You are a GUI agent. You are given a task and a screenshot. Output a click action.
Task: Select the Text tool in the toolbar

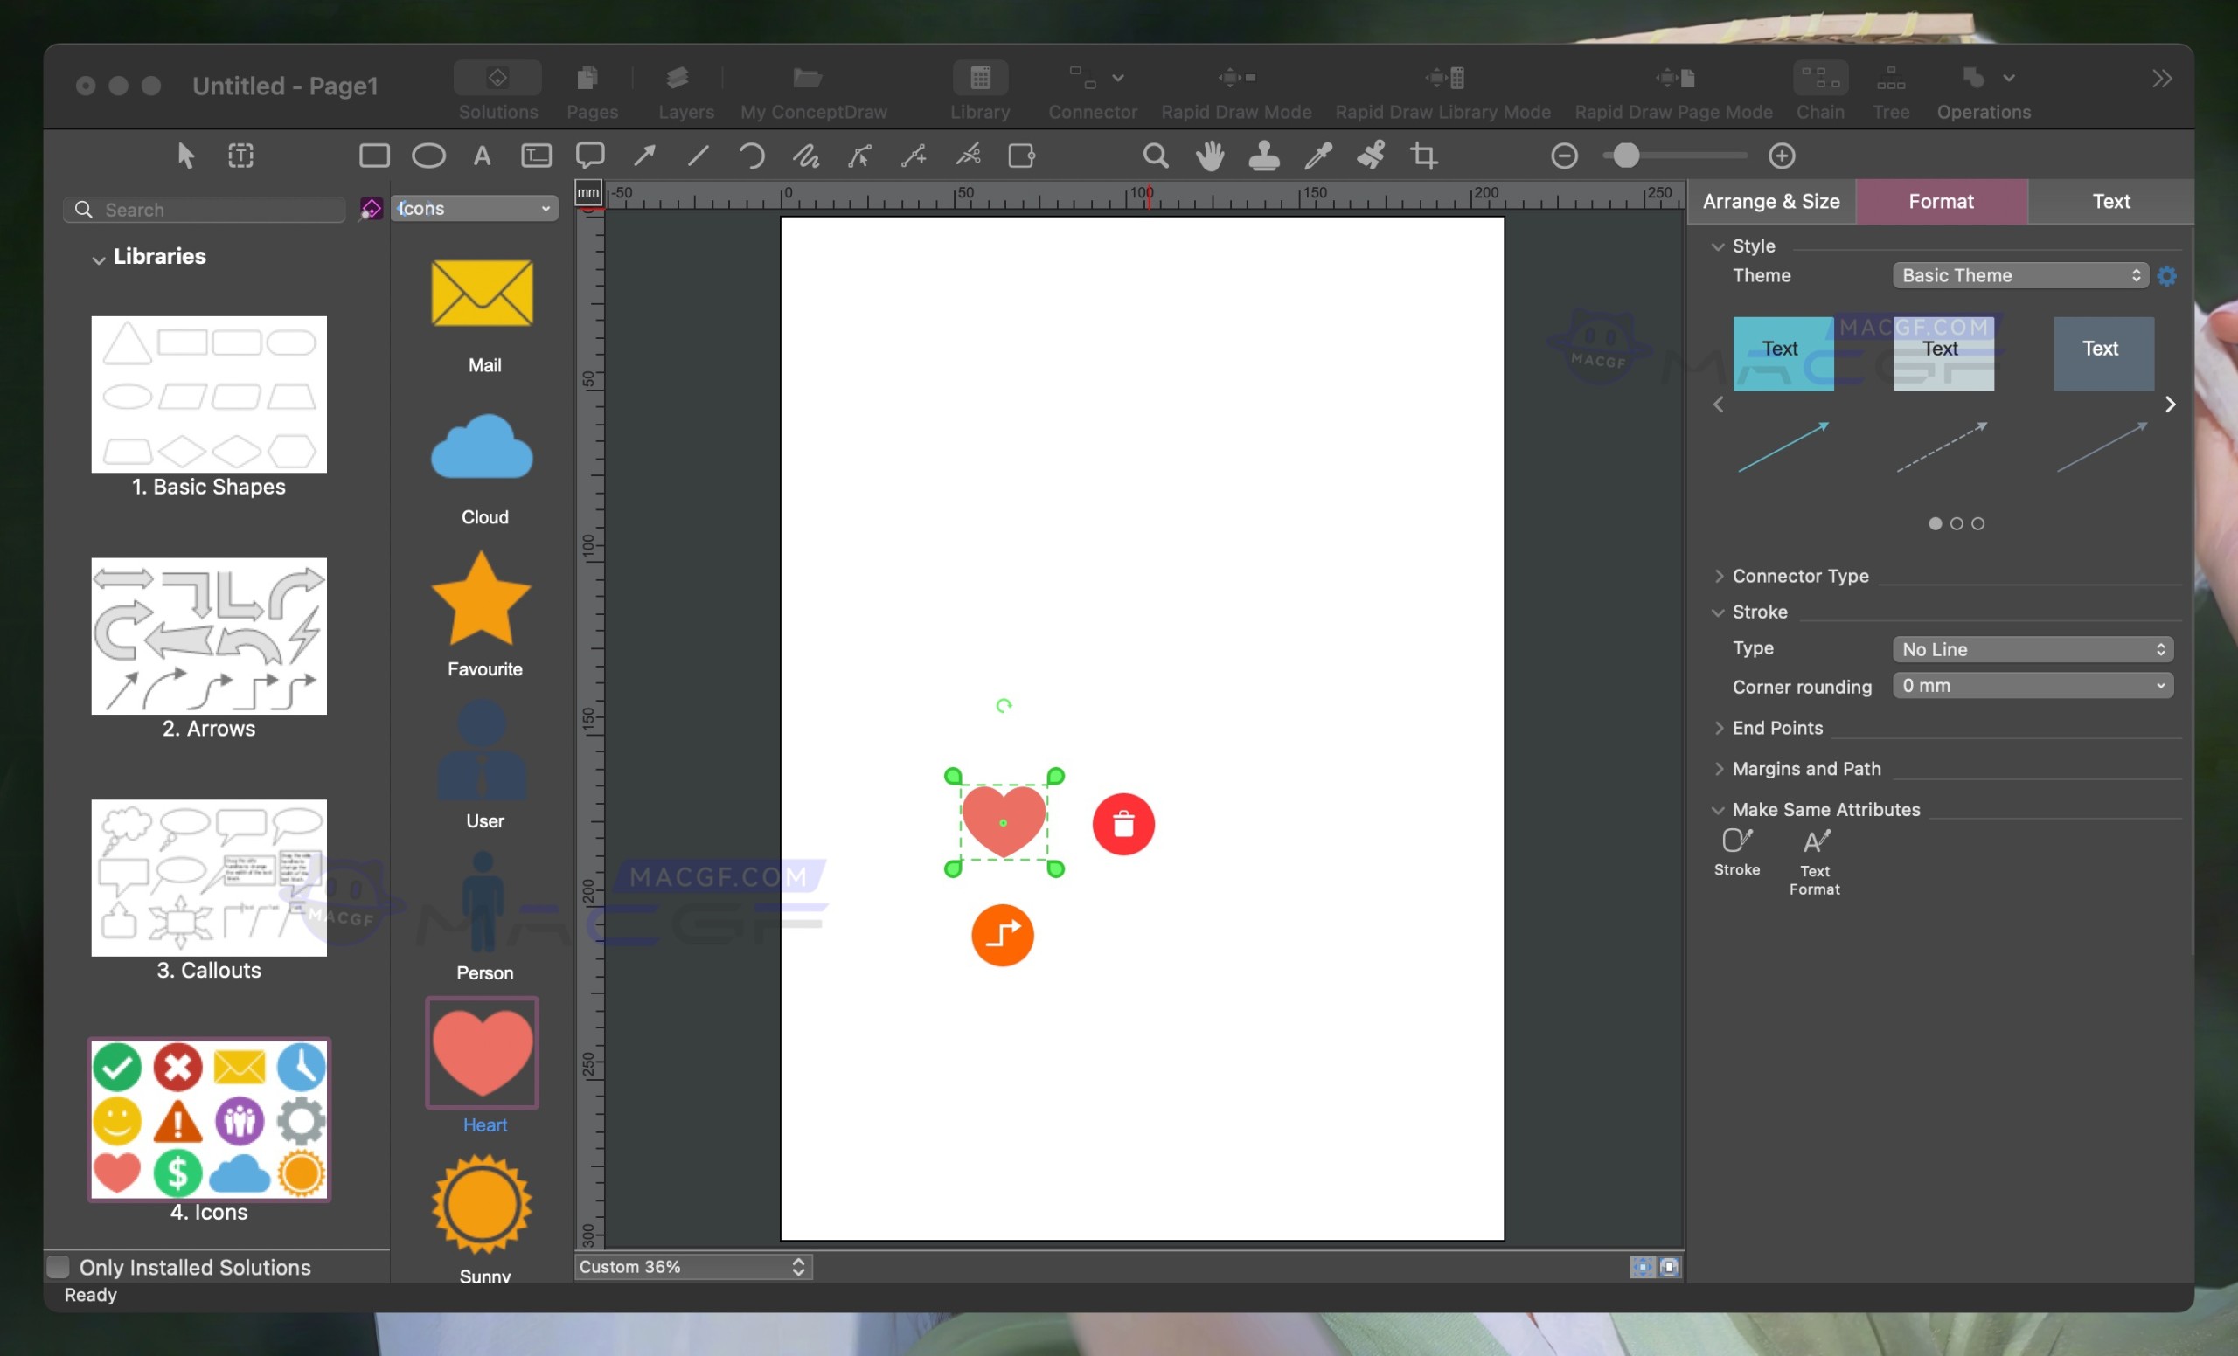483,156
